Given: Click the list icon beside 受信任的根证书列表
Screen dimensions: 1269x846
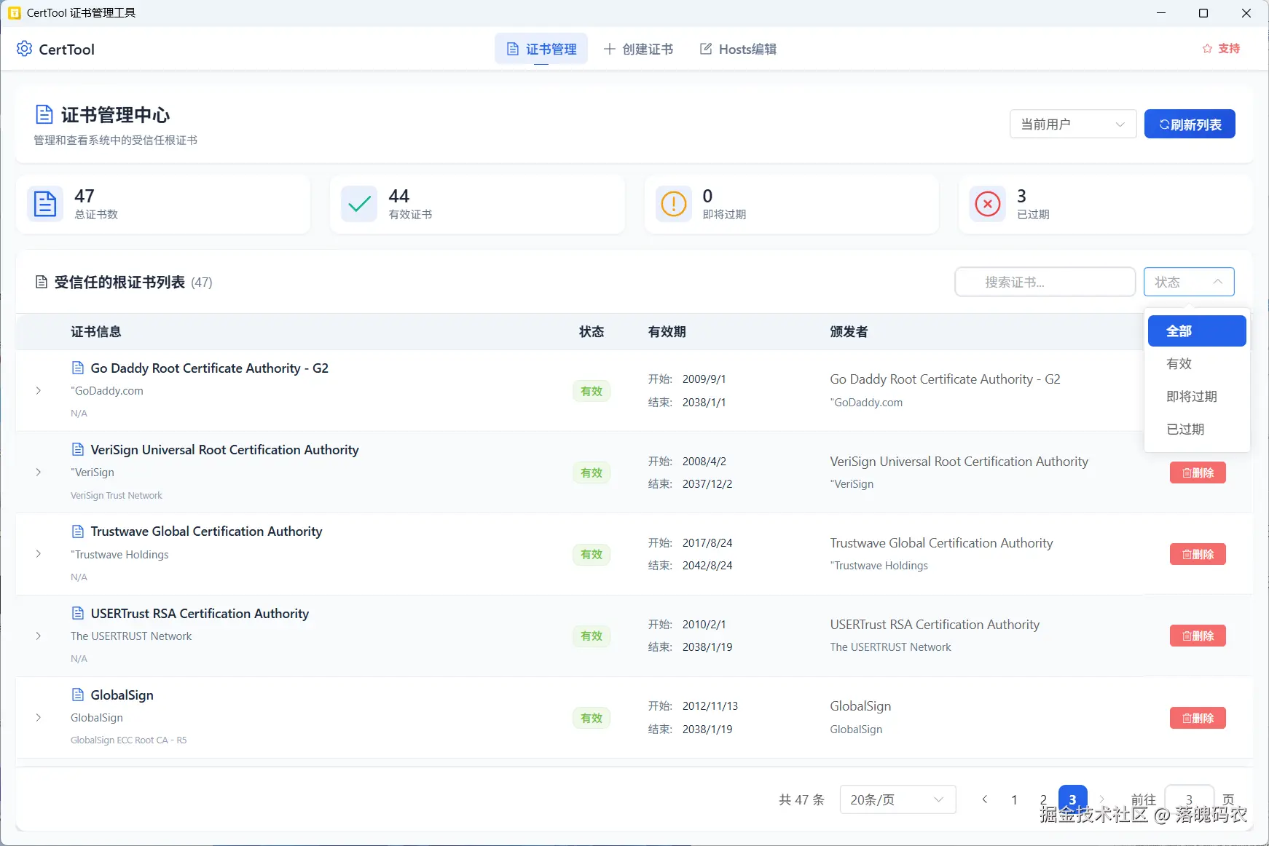Looking at the screenshot, I should [42, 282].
